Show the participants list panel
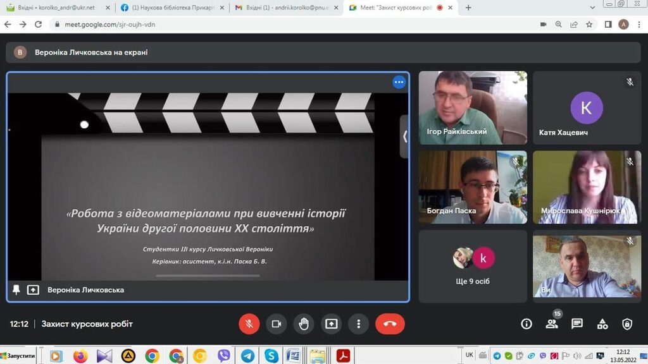This screenshot has width=648, height=364. [552, 324]
